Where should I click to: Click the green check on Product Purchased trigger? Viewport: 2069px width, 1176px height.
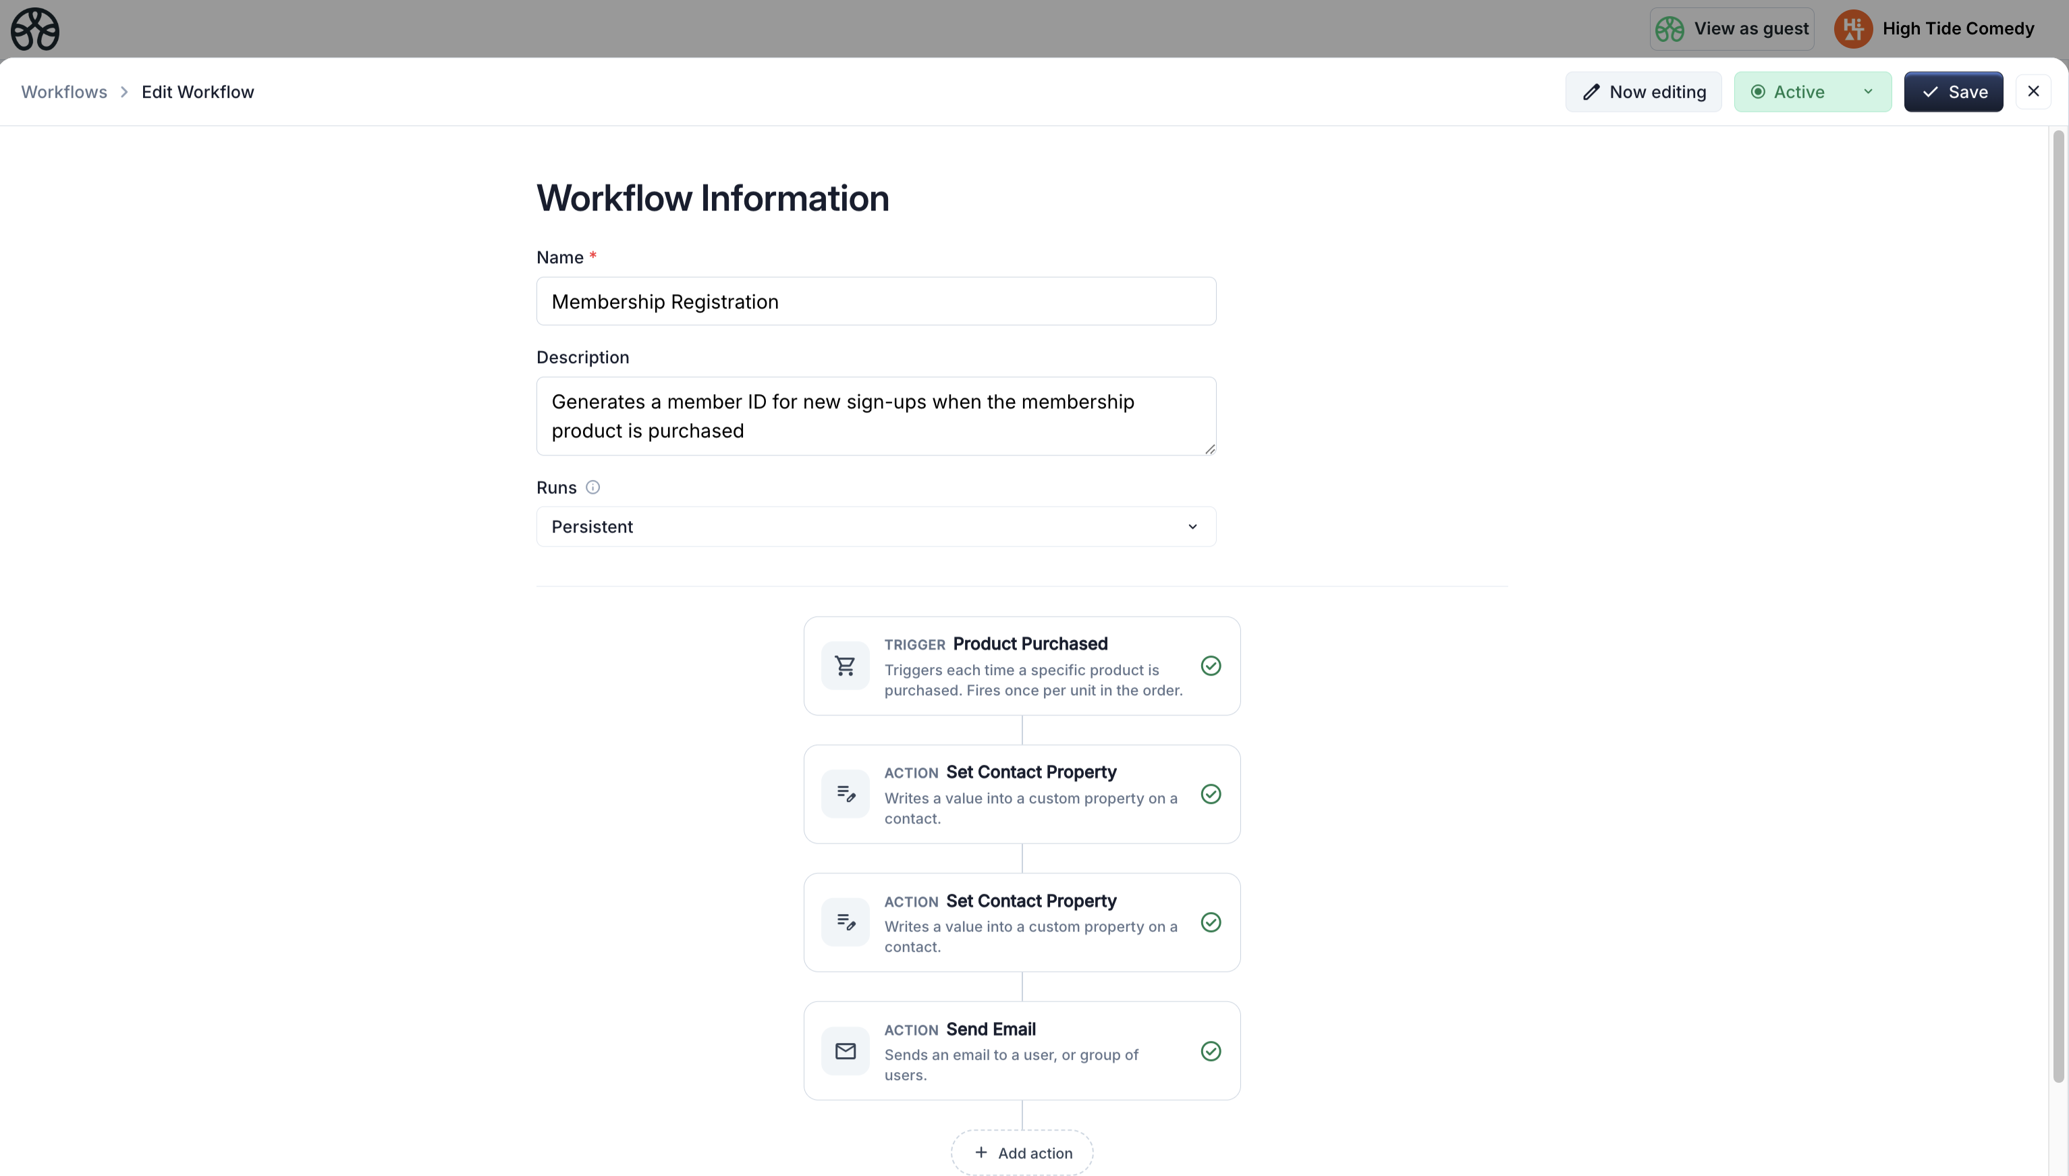pos(1210,665)
